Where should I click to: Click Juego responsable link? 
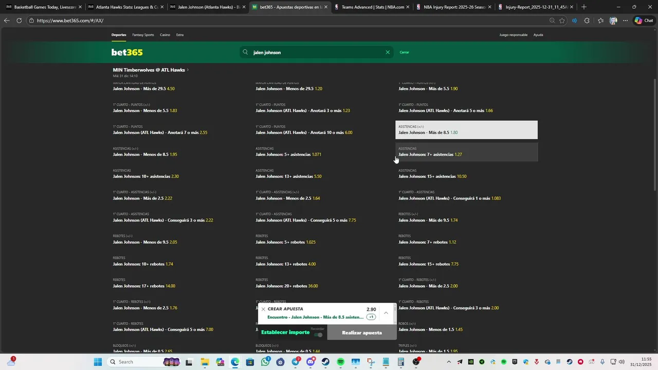[x=514, y=35]
